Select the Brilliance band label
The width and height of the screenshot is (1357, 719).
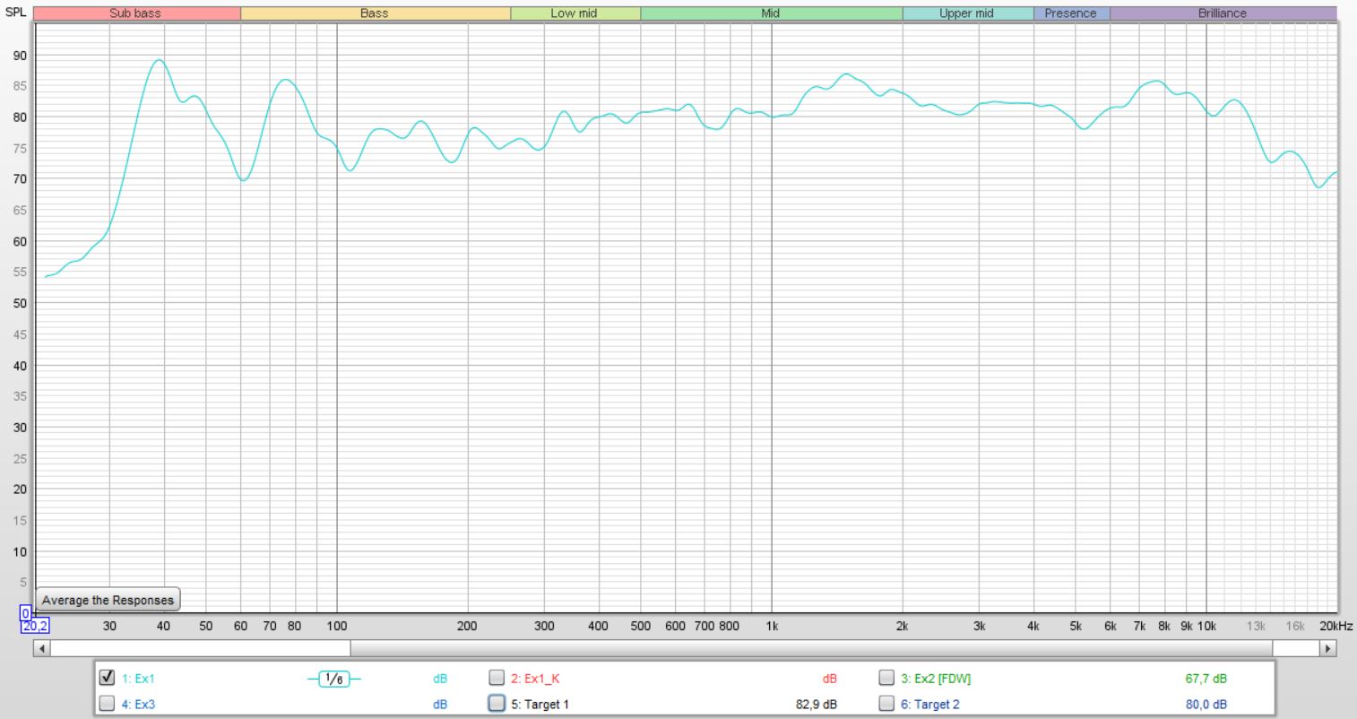(x=1223, y=13)
